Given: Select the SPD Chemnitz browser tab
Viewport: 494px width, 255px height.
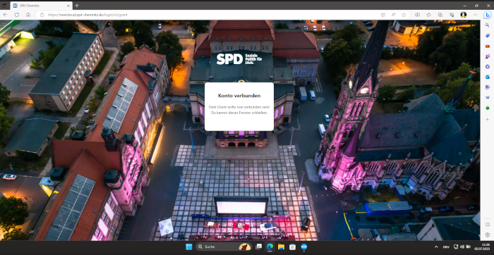Looking at the screenshot, I should [x=41, y=6].
